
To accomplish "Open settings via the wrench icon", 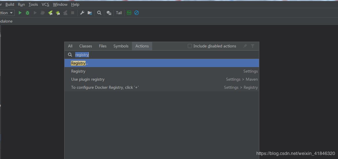I will (x=82, y=13).
